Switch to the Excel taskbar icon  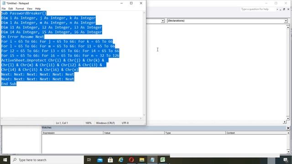point(163,160)
